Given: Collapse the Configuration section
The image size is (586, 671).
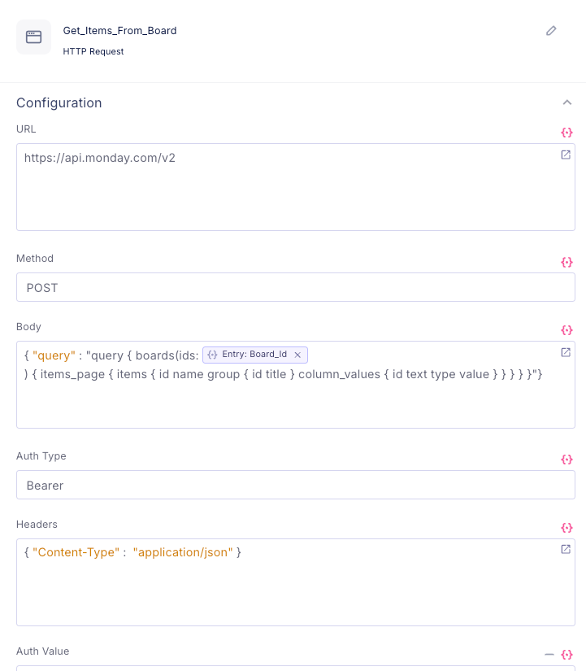Looking at the screenshot, I should point(566,102).
